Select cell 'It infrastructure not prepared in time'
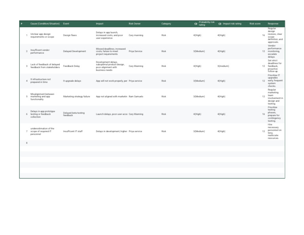 40,81
